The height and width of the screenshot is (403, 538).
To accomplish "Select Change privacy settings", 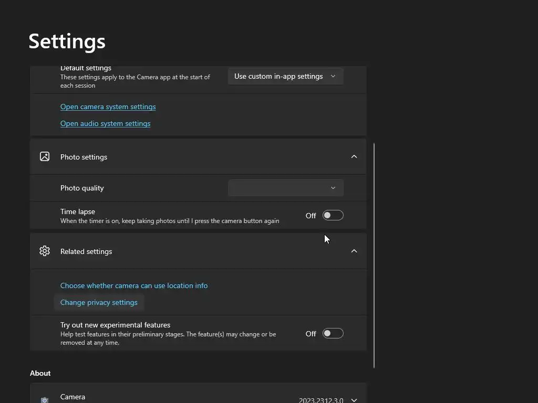I will tap(99, 302).
